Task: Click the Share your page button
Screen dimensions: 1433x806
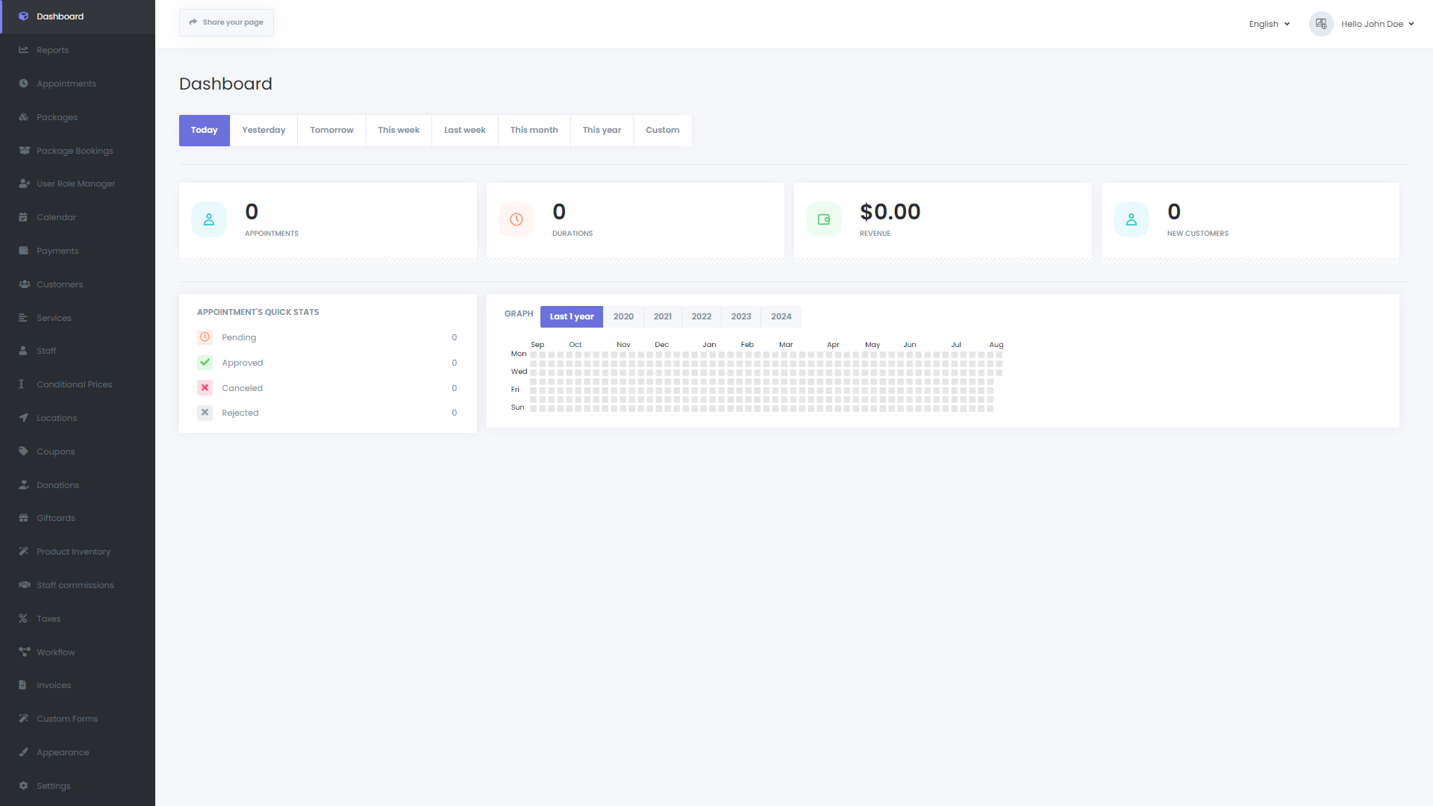Action: 226,22
